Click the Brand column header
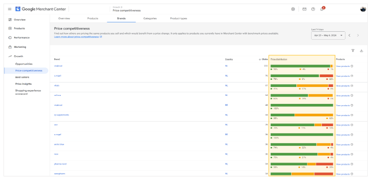The image size is (370, 181). (x=57, y=59)
